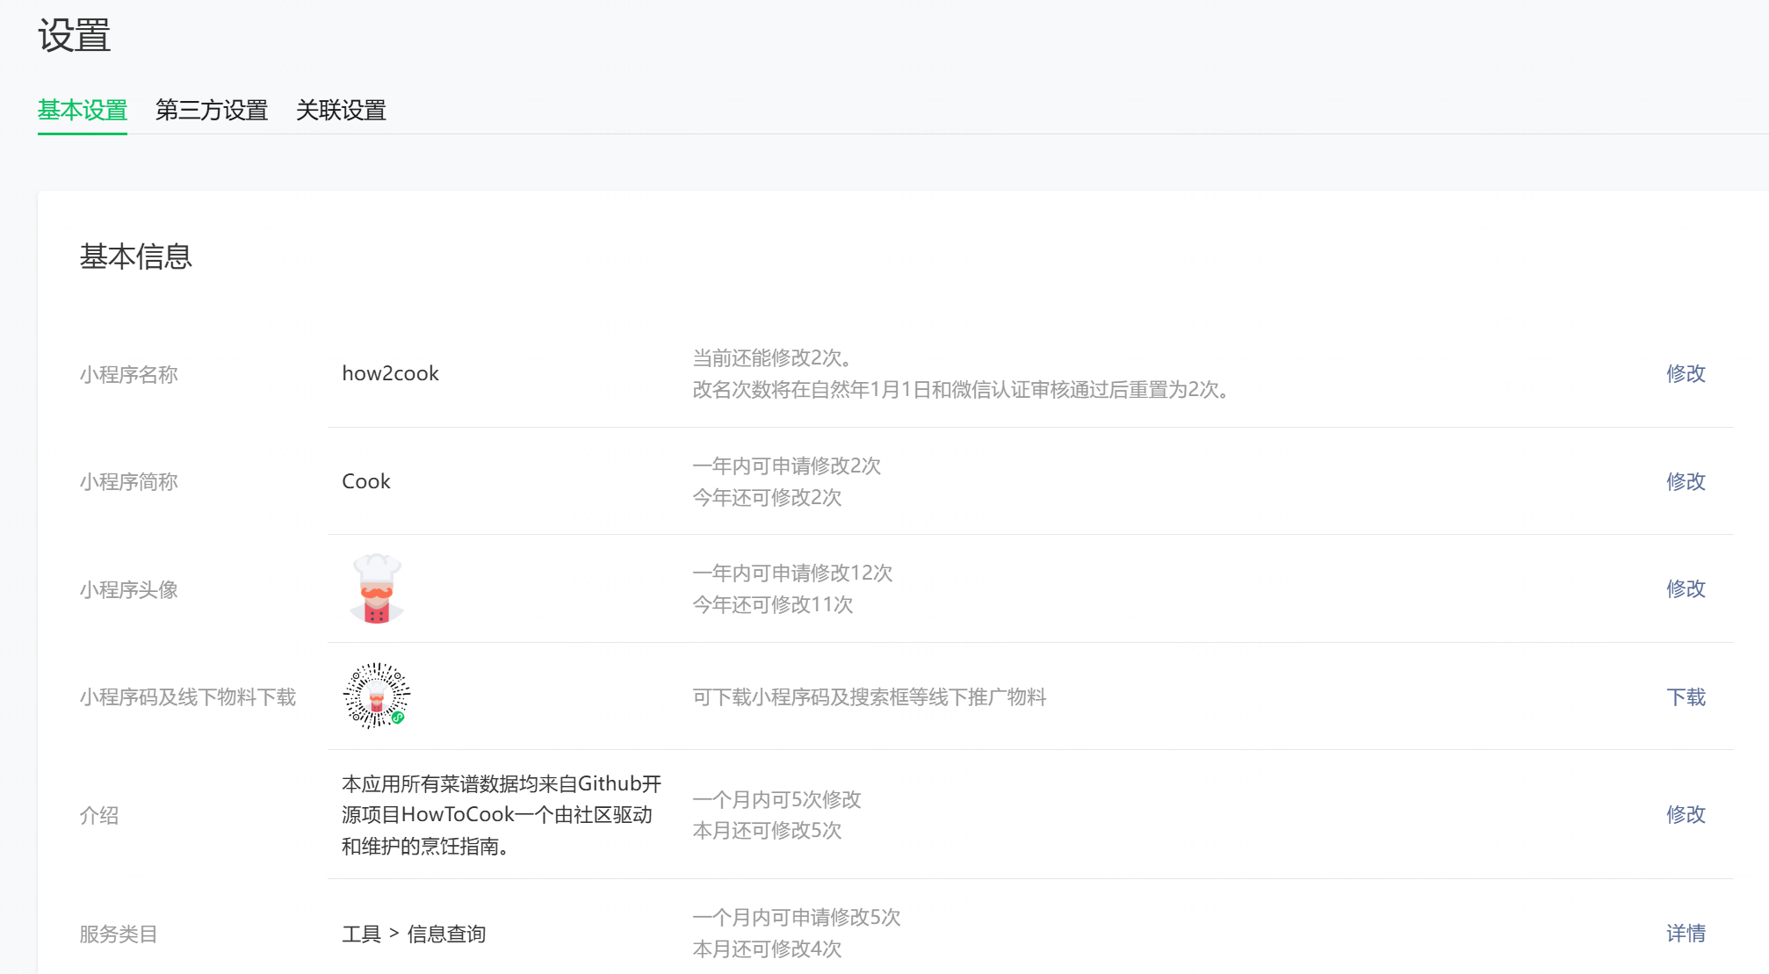Switch to 第三方设置 tab
Screen dimensions: 1769x974
tap(211, 110)
